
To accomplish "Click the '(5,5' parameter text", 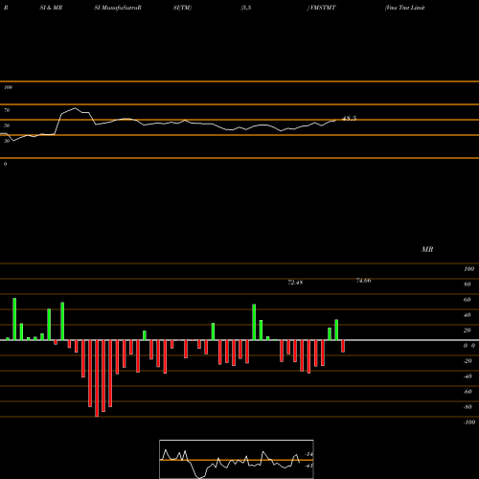I will (x=246, y=8).
